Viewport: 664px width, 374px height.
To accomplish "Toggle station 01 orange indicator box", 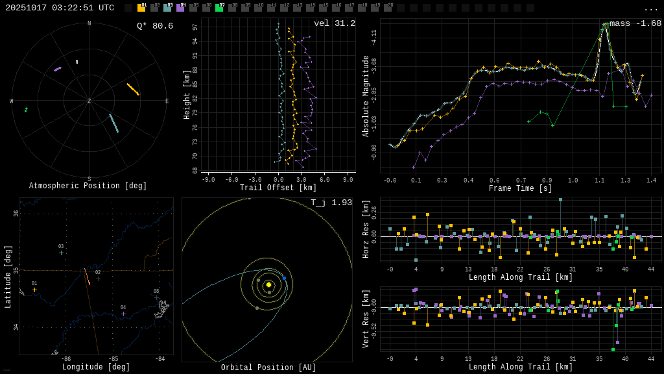I will pyautogui.click(x=141, y=8).
